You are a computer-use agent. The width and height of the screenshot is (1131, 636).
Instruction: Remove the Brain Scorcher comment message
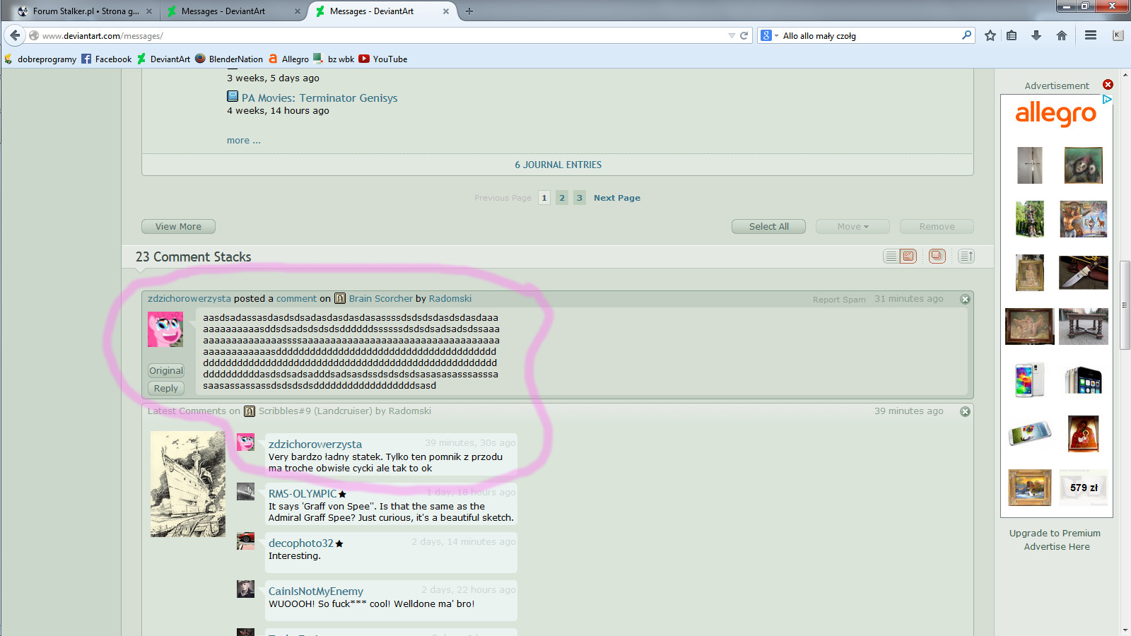click(965, 300)
